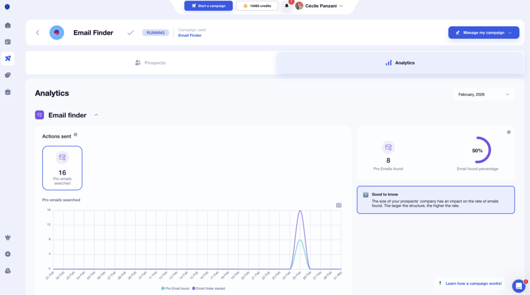Select the Pro emails searched card
The image size is (530, 295).
click(62, 168)
